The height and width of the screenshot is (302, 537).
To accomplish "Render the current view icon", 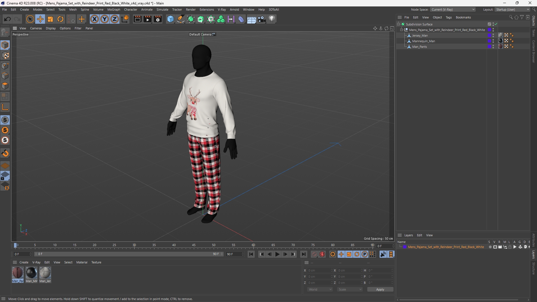I will pos(137,19).
